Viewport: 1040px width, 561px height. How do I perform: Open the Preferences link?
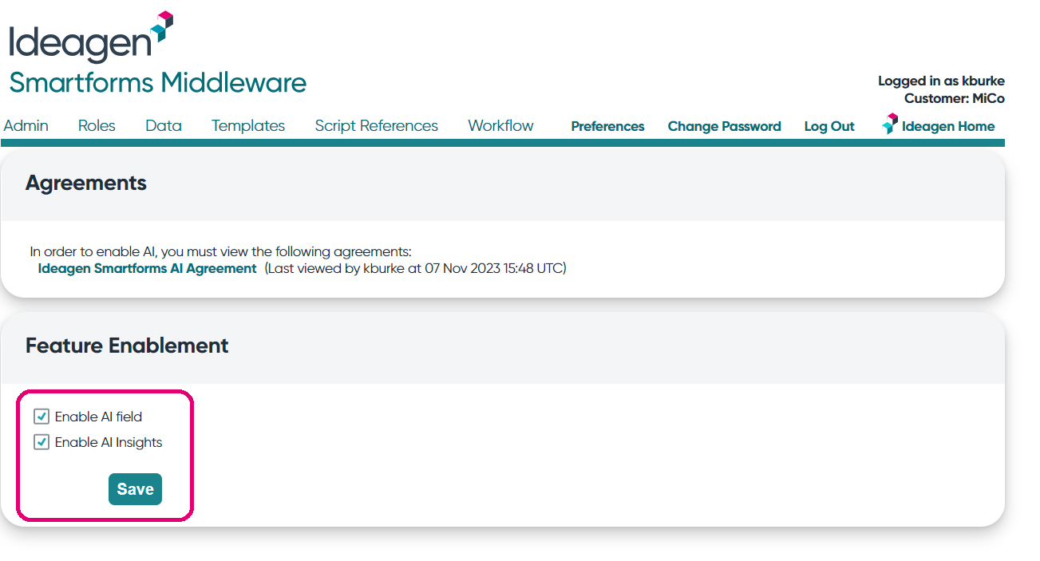(x=607, y=126)
